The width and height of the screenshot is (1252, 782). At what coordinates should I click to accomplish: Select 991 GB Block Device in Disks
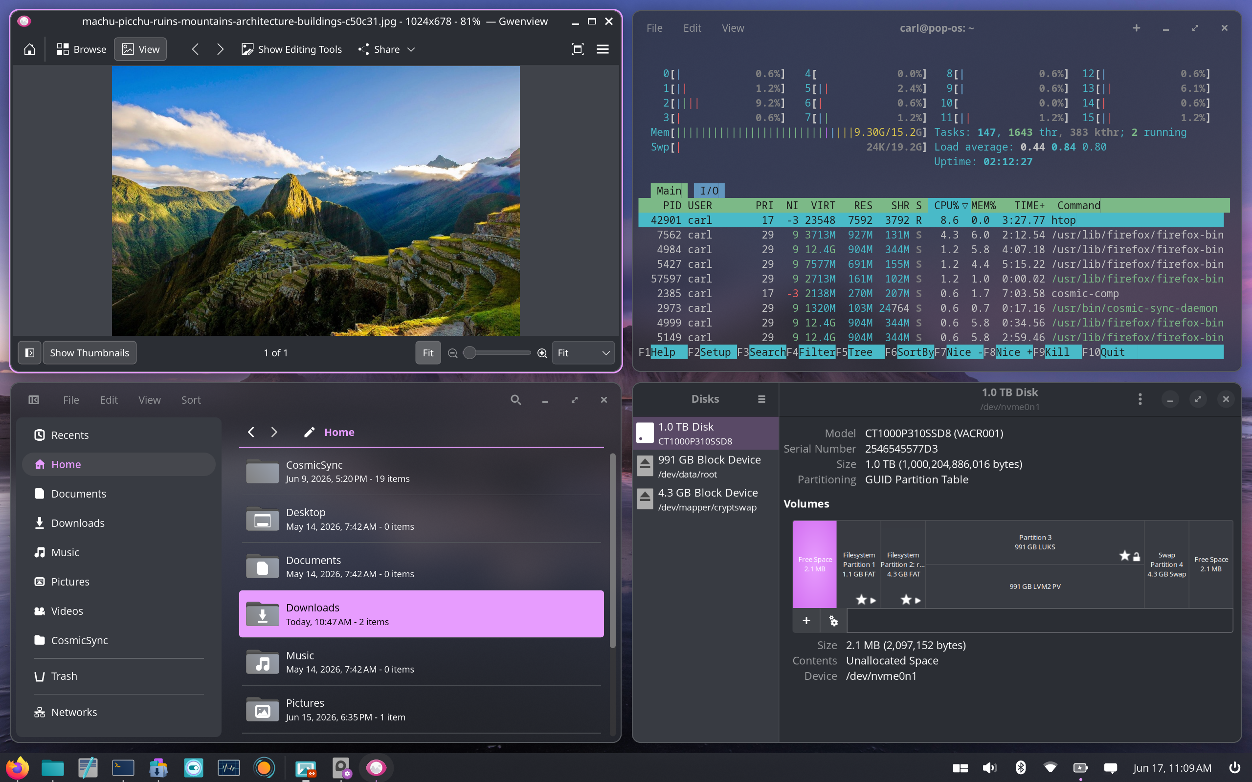tap(706, 466)
